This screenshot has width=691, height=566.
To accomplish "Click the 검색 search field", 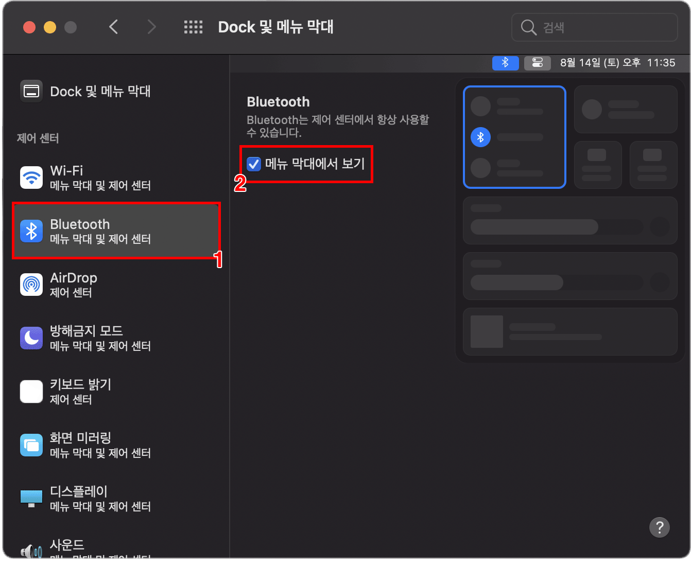I will point(595,27).
